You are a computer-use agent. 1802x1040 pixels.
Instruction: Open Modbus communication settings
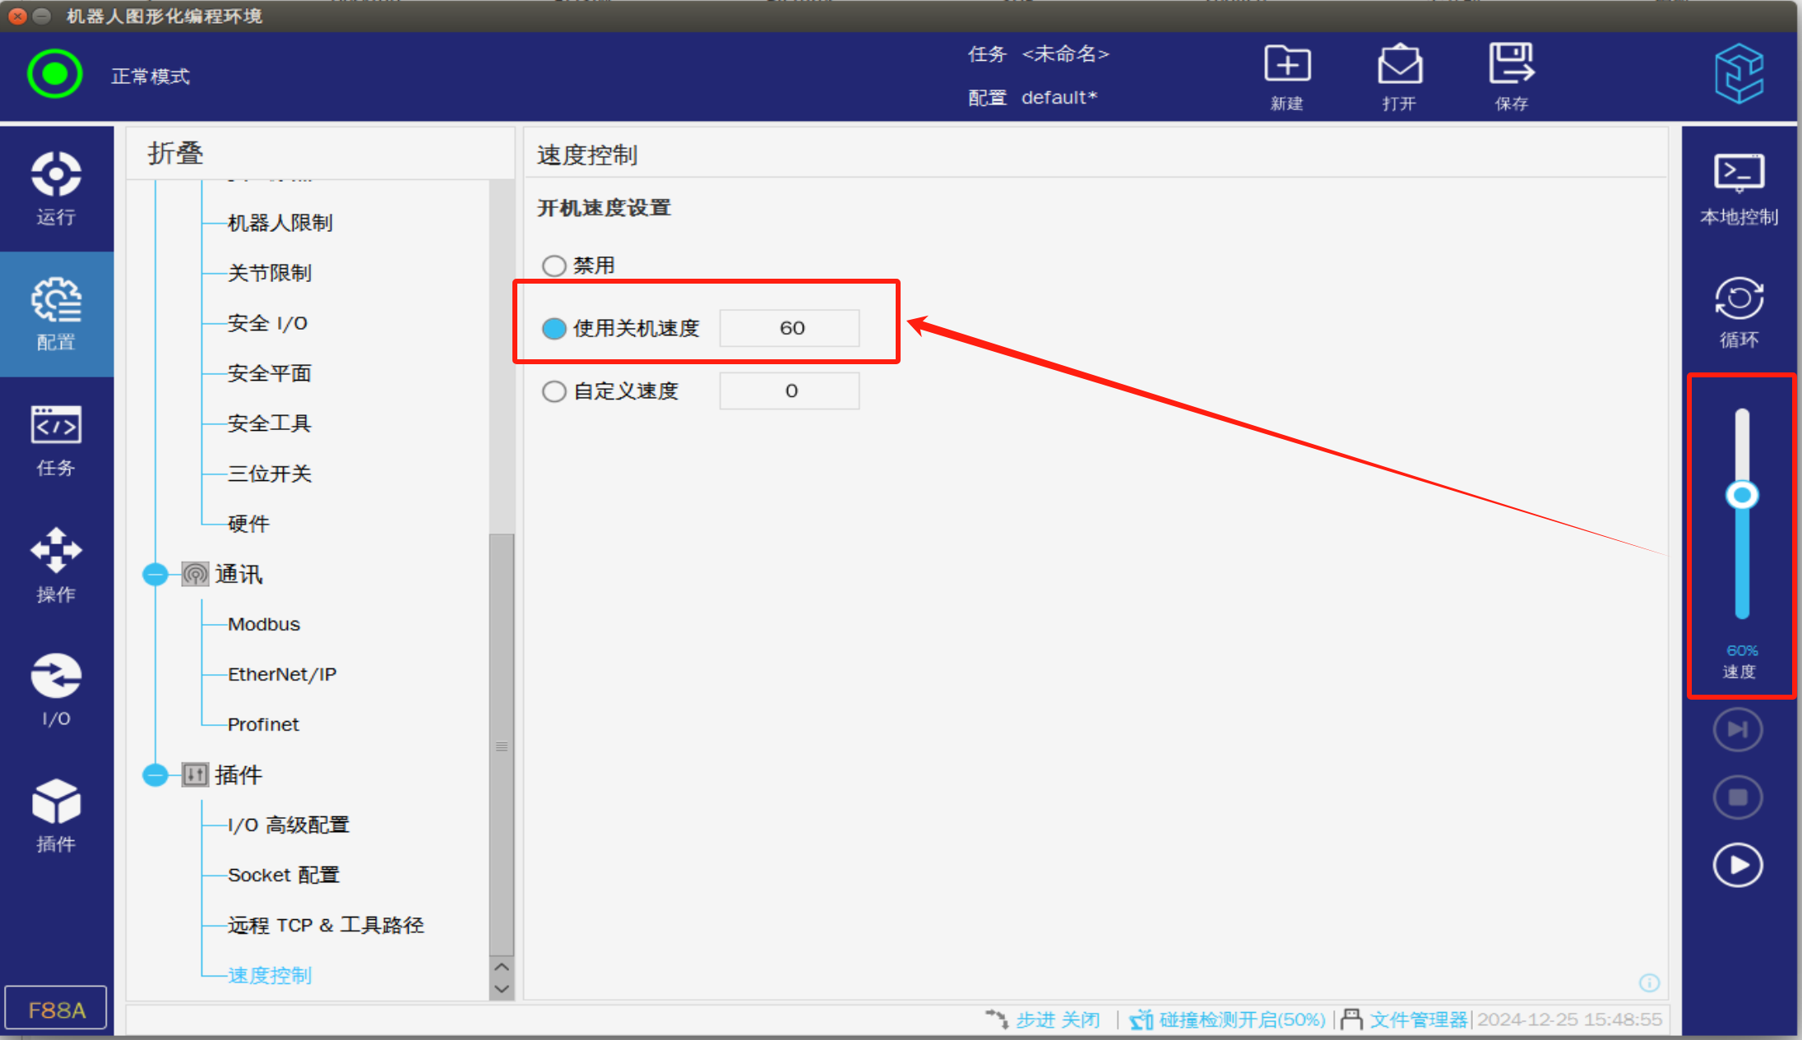click(264, 624)
